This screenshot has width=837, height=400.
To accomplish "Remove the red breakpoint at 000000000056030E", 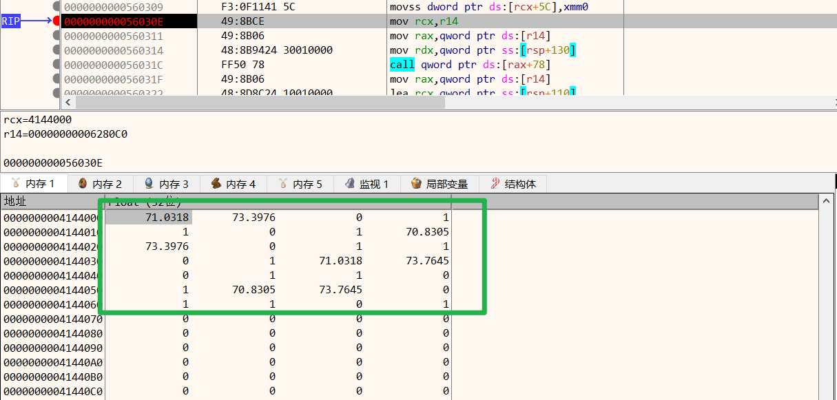I will tap(56, 21).
